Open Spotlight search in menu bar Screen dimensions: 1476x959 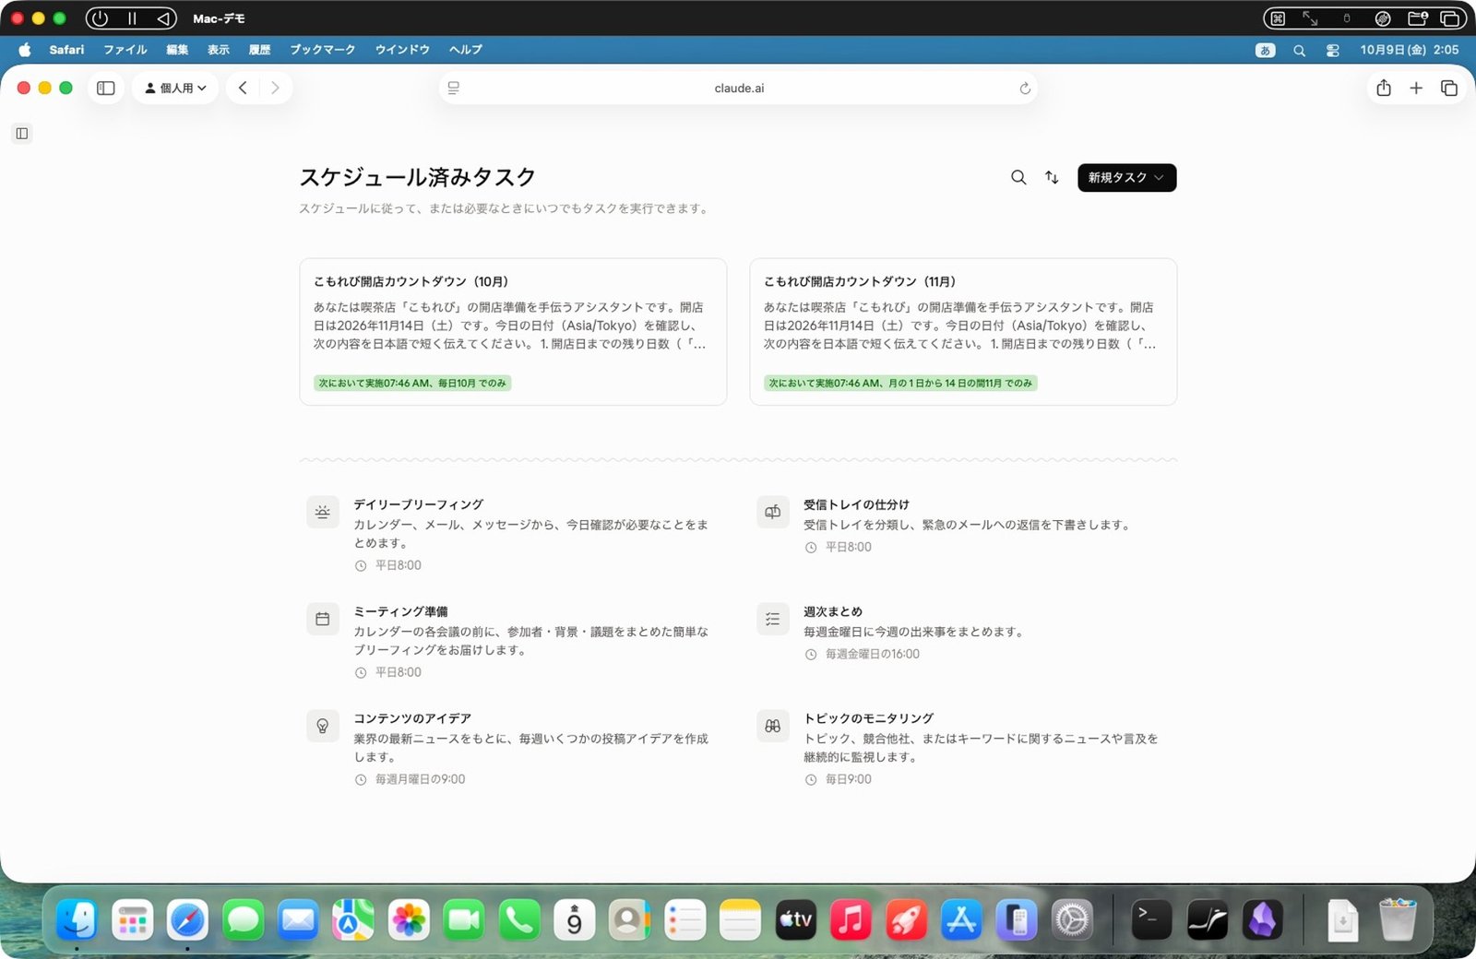point(1299,51)
